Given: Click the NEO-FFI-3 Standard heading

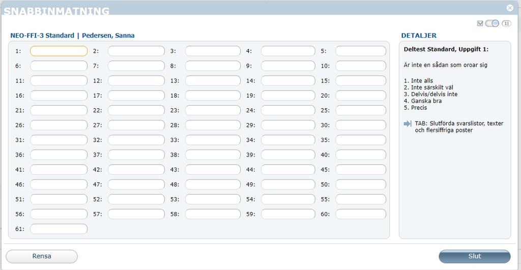Looking at the screenshot, I should [x=42, y=36].
